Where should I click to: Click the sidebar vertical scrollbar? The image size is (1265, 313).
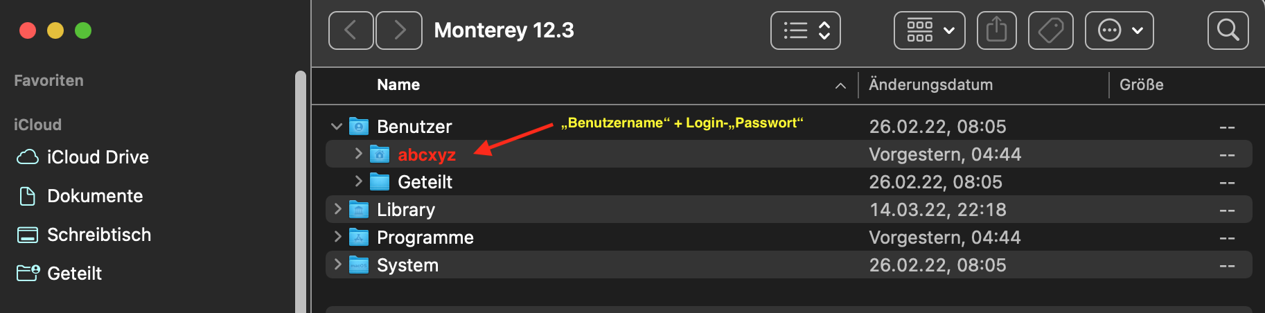(x=300, y=194)
